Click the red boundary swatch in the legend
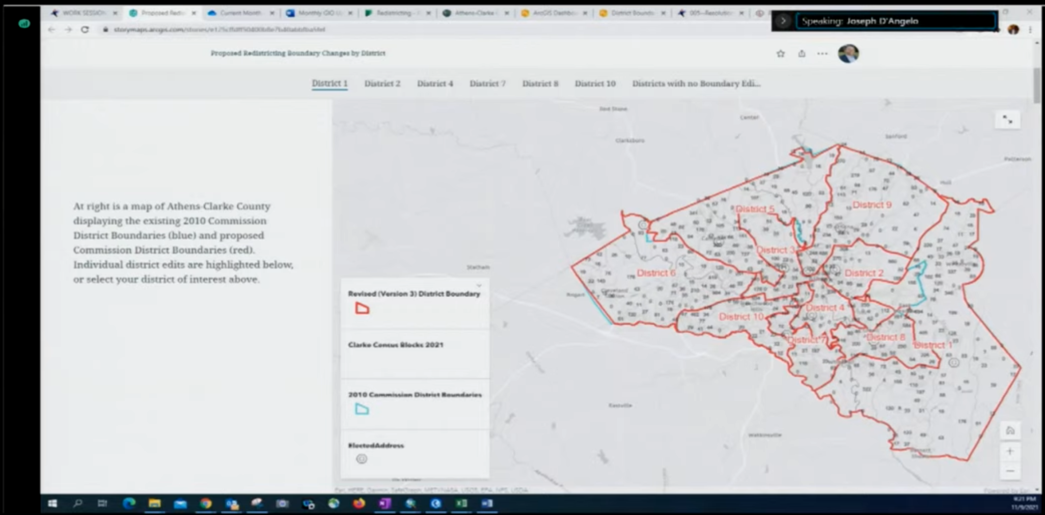Screen dimensions: 1045x515 (x=363, y=308)
